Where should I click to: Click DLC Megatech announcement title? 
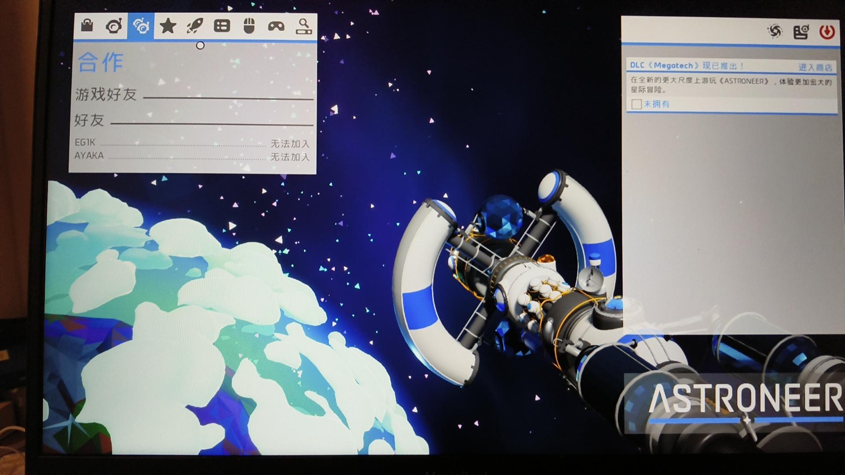tap(687, 66)
